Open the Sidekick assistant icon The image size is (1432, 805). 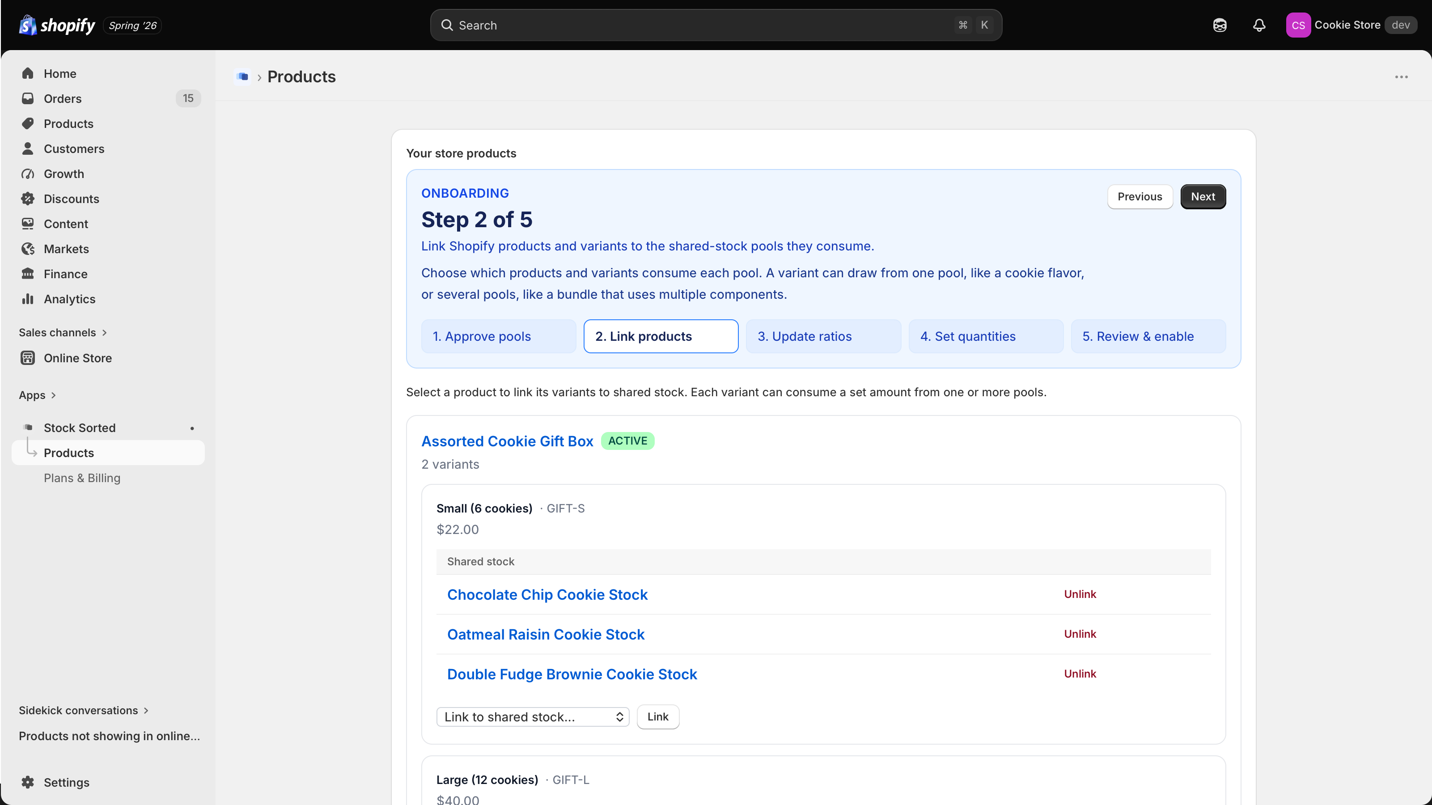tap(1220, 25)
